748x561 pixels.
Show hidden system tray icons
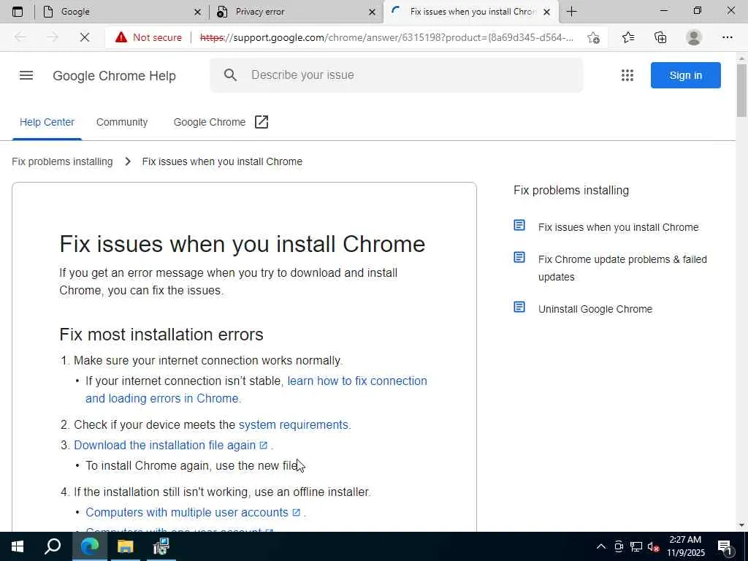(x=601, y=546)
